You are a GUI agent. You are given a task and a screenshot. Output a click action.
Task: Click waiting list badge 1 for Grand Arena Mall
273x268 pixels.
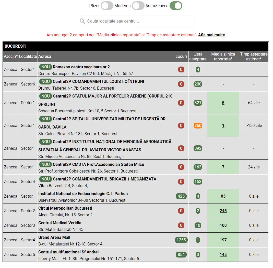[x=198, y=240]
